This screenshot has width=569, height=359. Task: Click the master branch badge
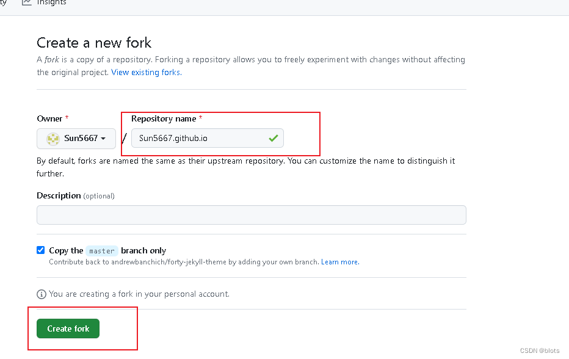[101, 250]
